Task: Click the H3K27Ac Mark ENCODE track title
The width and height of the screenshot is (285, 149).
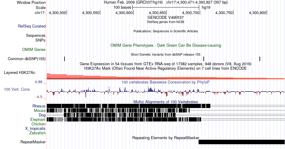Action: click(x=166, y=68)
